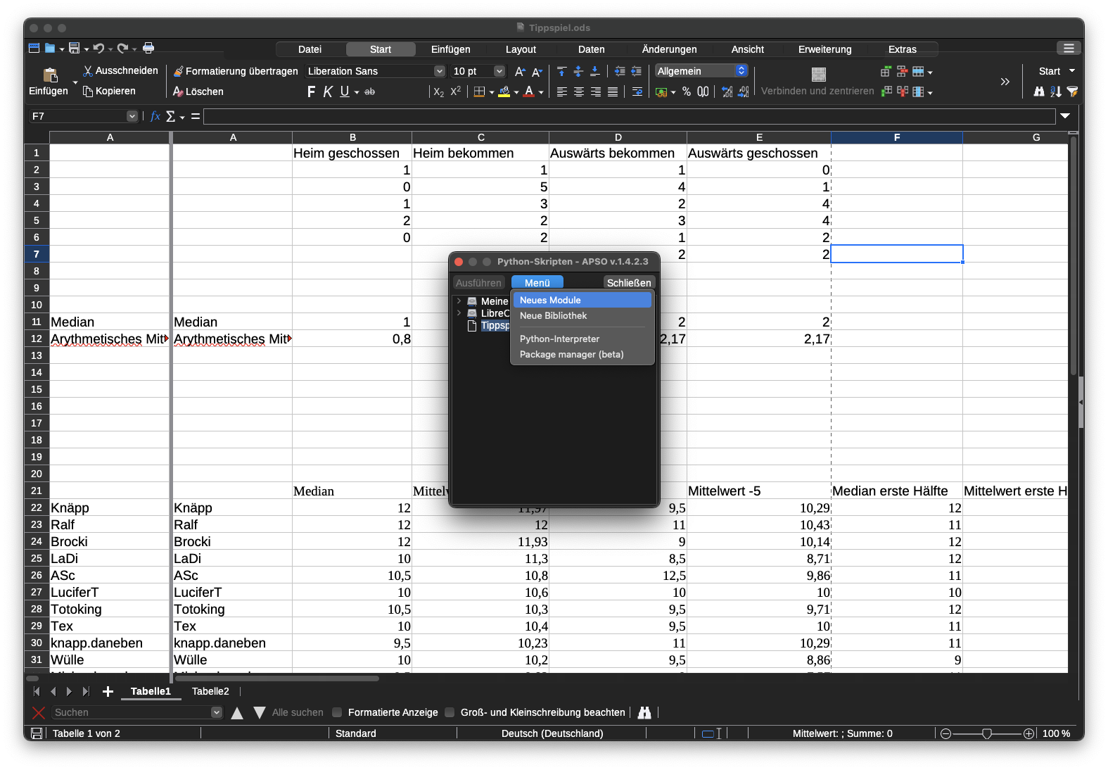Center text horizontally

coord(578,91)
